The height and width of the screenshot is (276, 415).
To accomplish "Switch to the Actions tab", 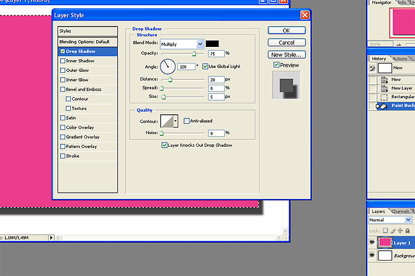I will 400,59.
